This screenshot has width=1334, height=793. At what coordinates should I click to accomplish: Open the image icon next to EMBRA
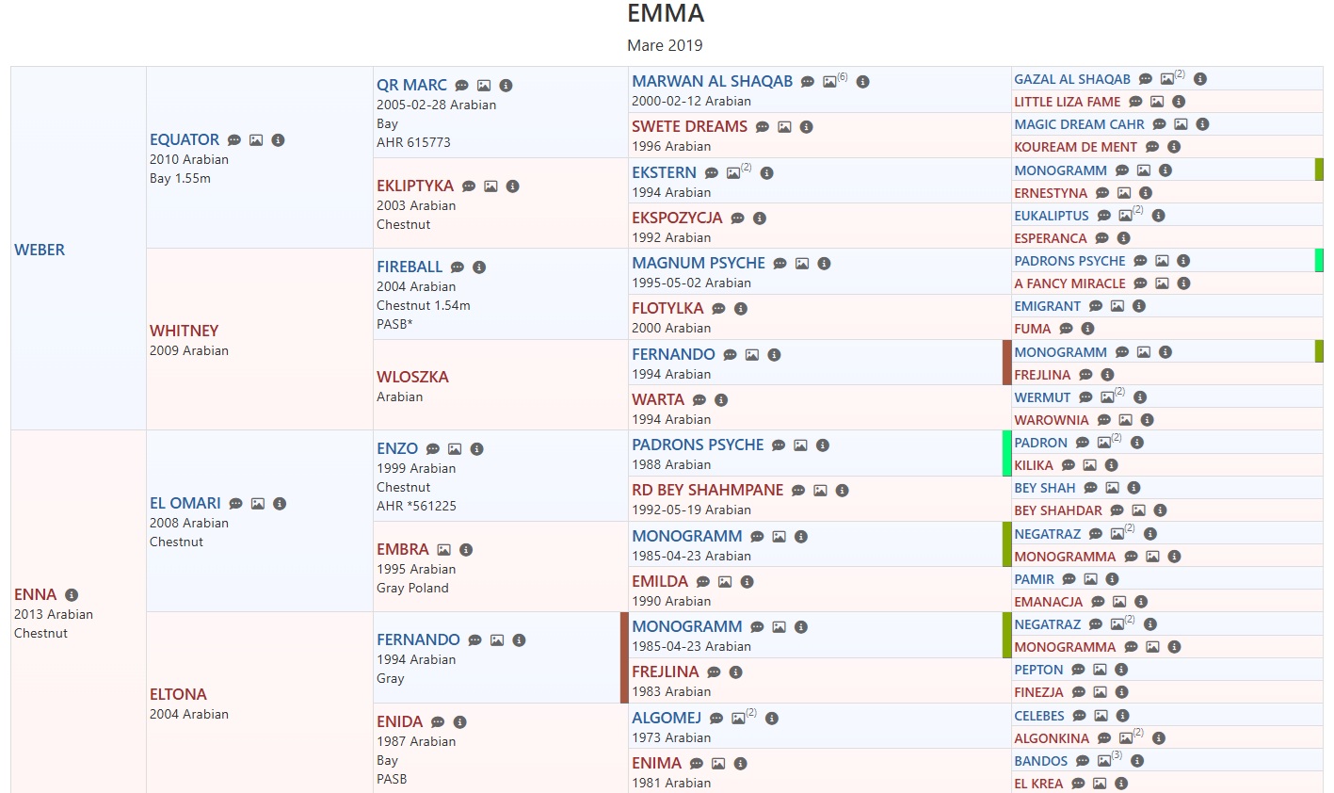[x=442, y=549]
